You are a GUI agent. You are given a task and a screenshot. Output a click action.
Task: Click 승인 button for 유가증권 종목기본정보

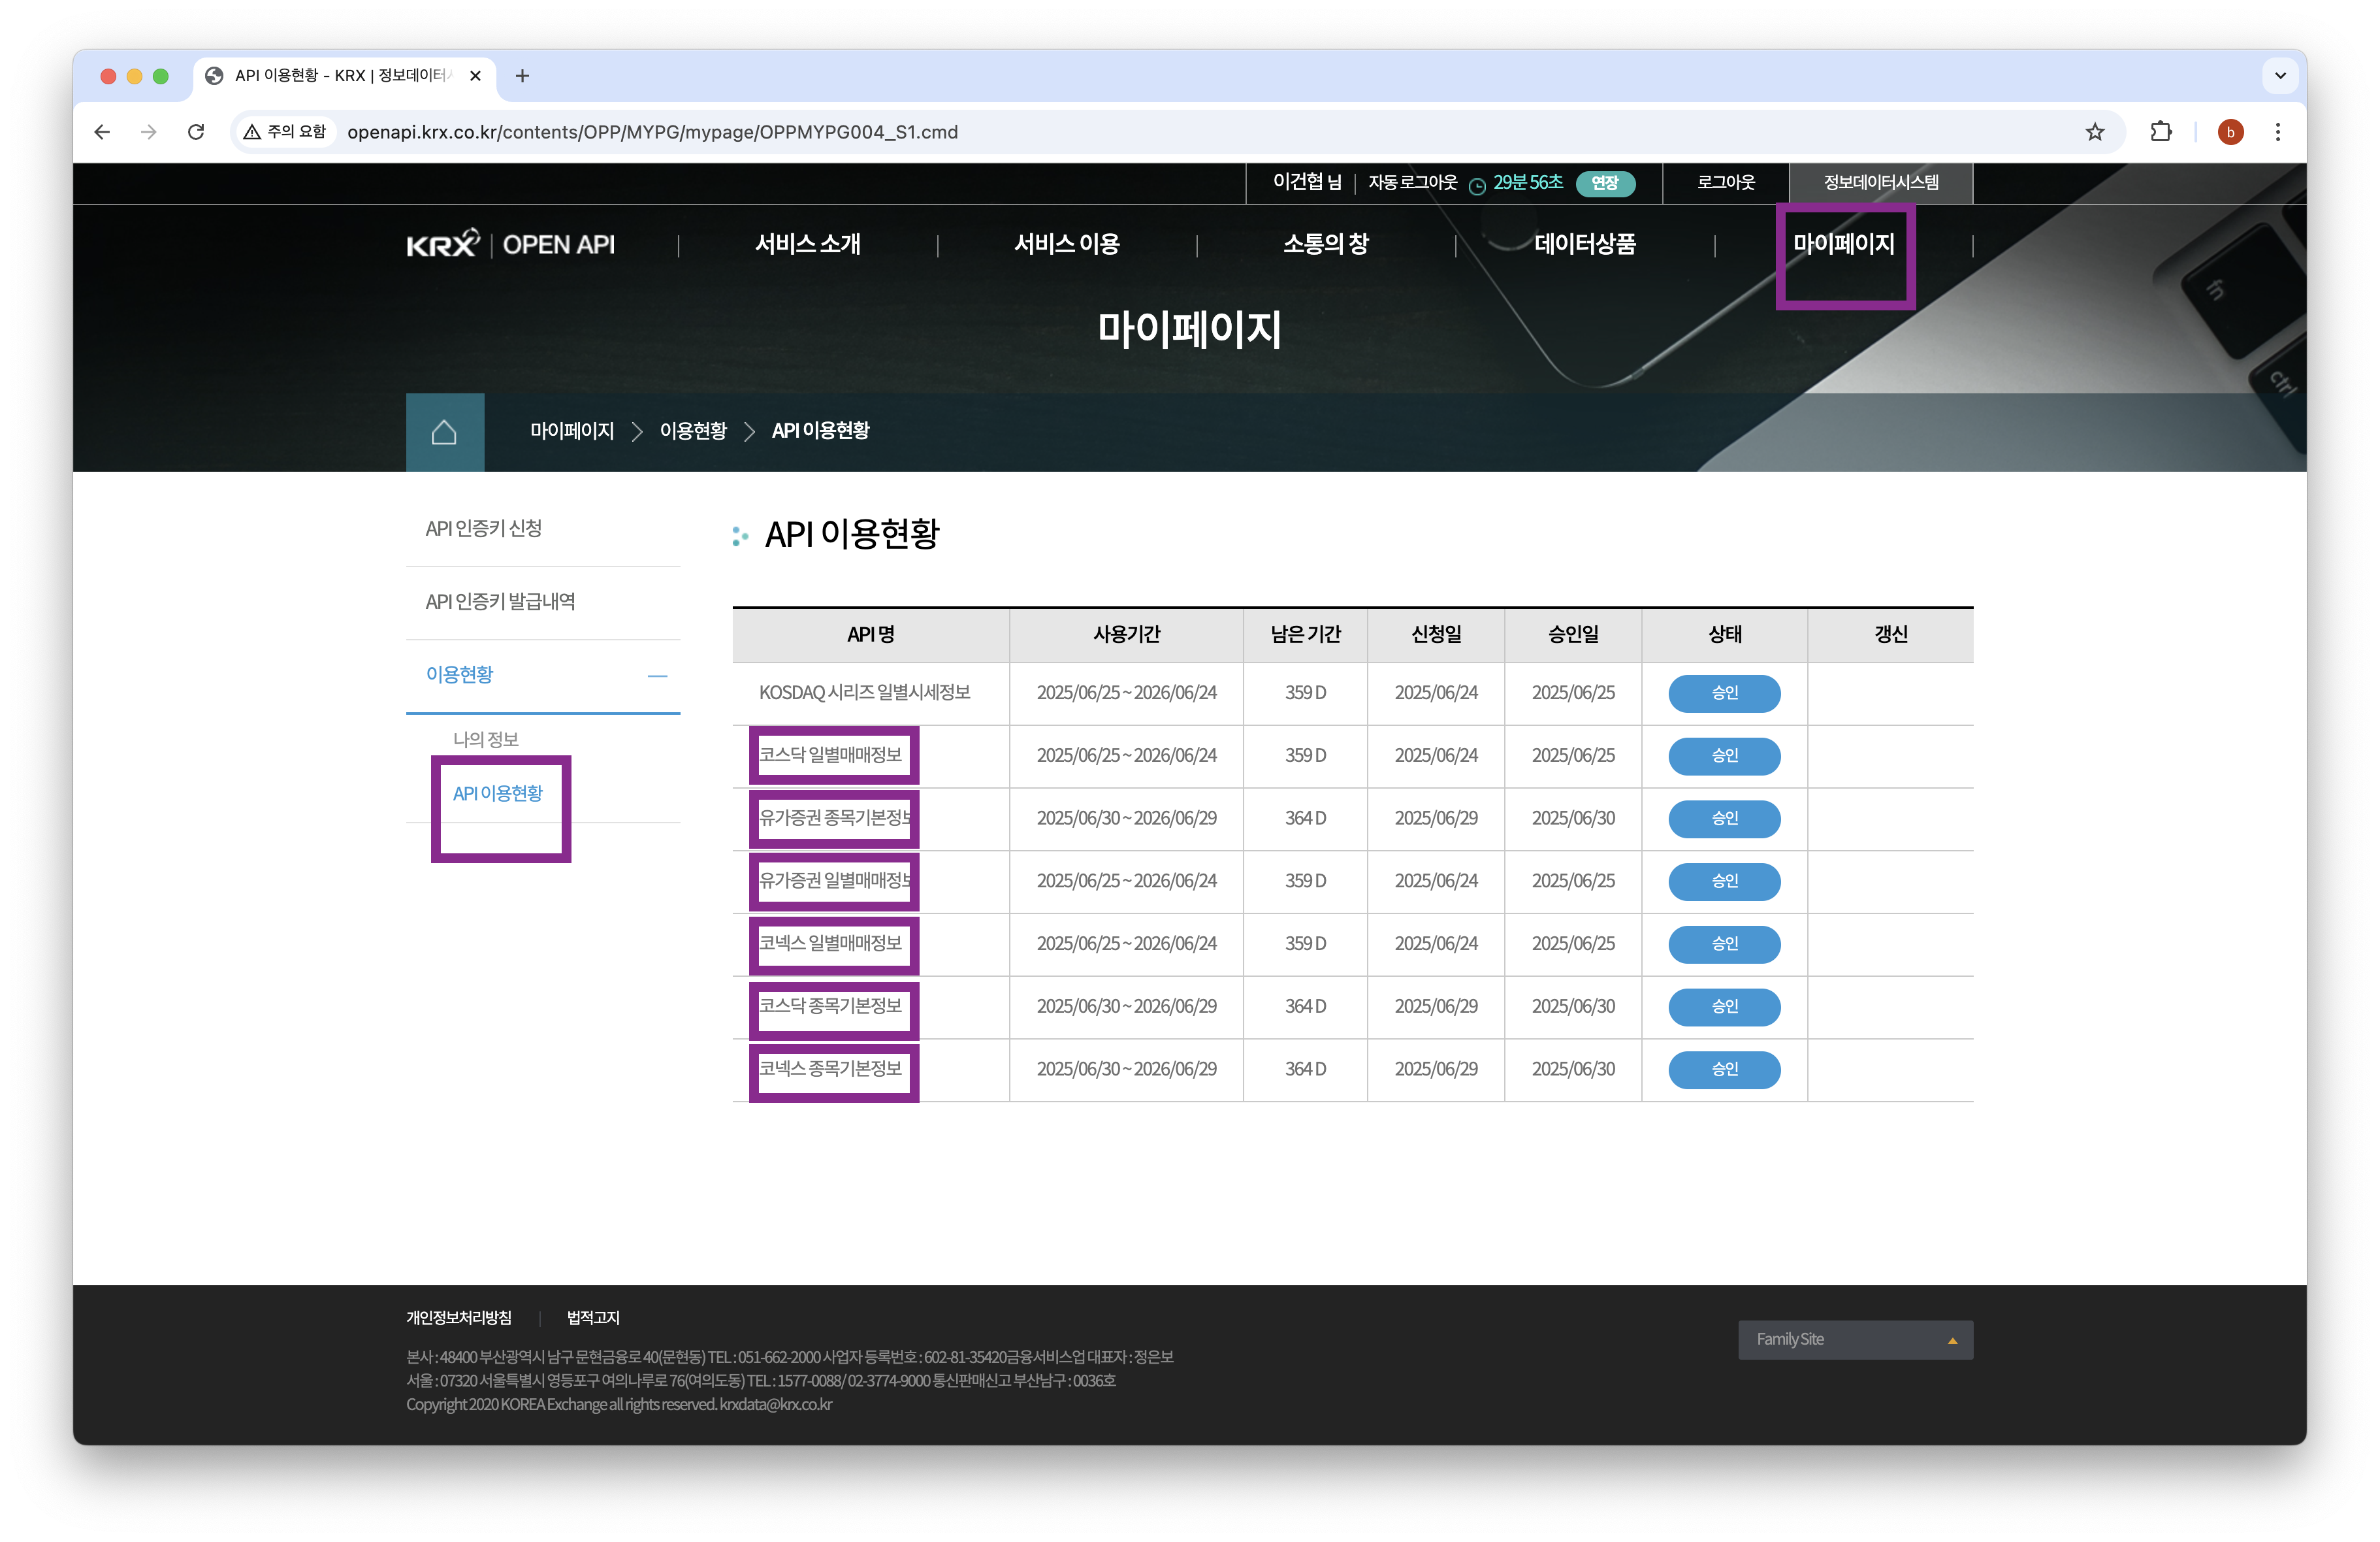pos(1724,819)
